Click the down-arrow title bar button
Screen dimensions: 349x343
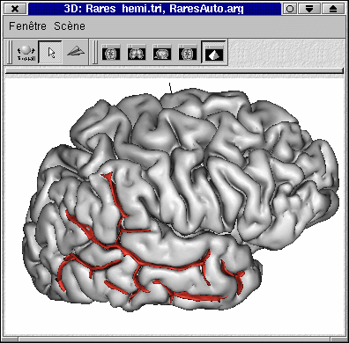[309, 9]
